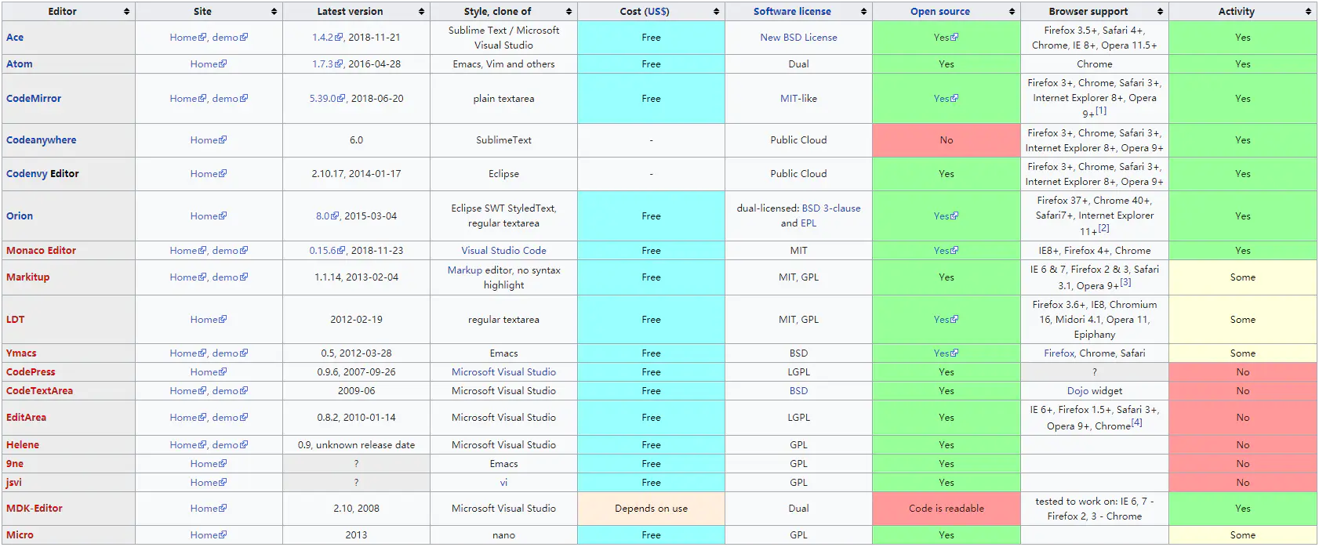This screenshot has width=1319, height=547.
Task: Open footnote [4] in EditArea row
Action: (1137, 422)
